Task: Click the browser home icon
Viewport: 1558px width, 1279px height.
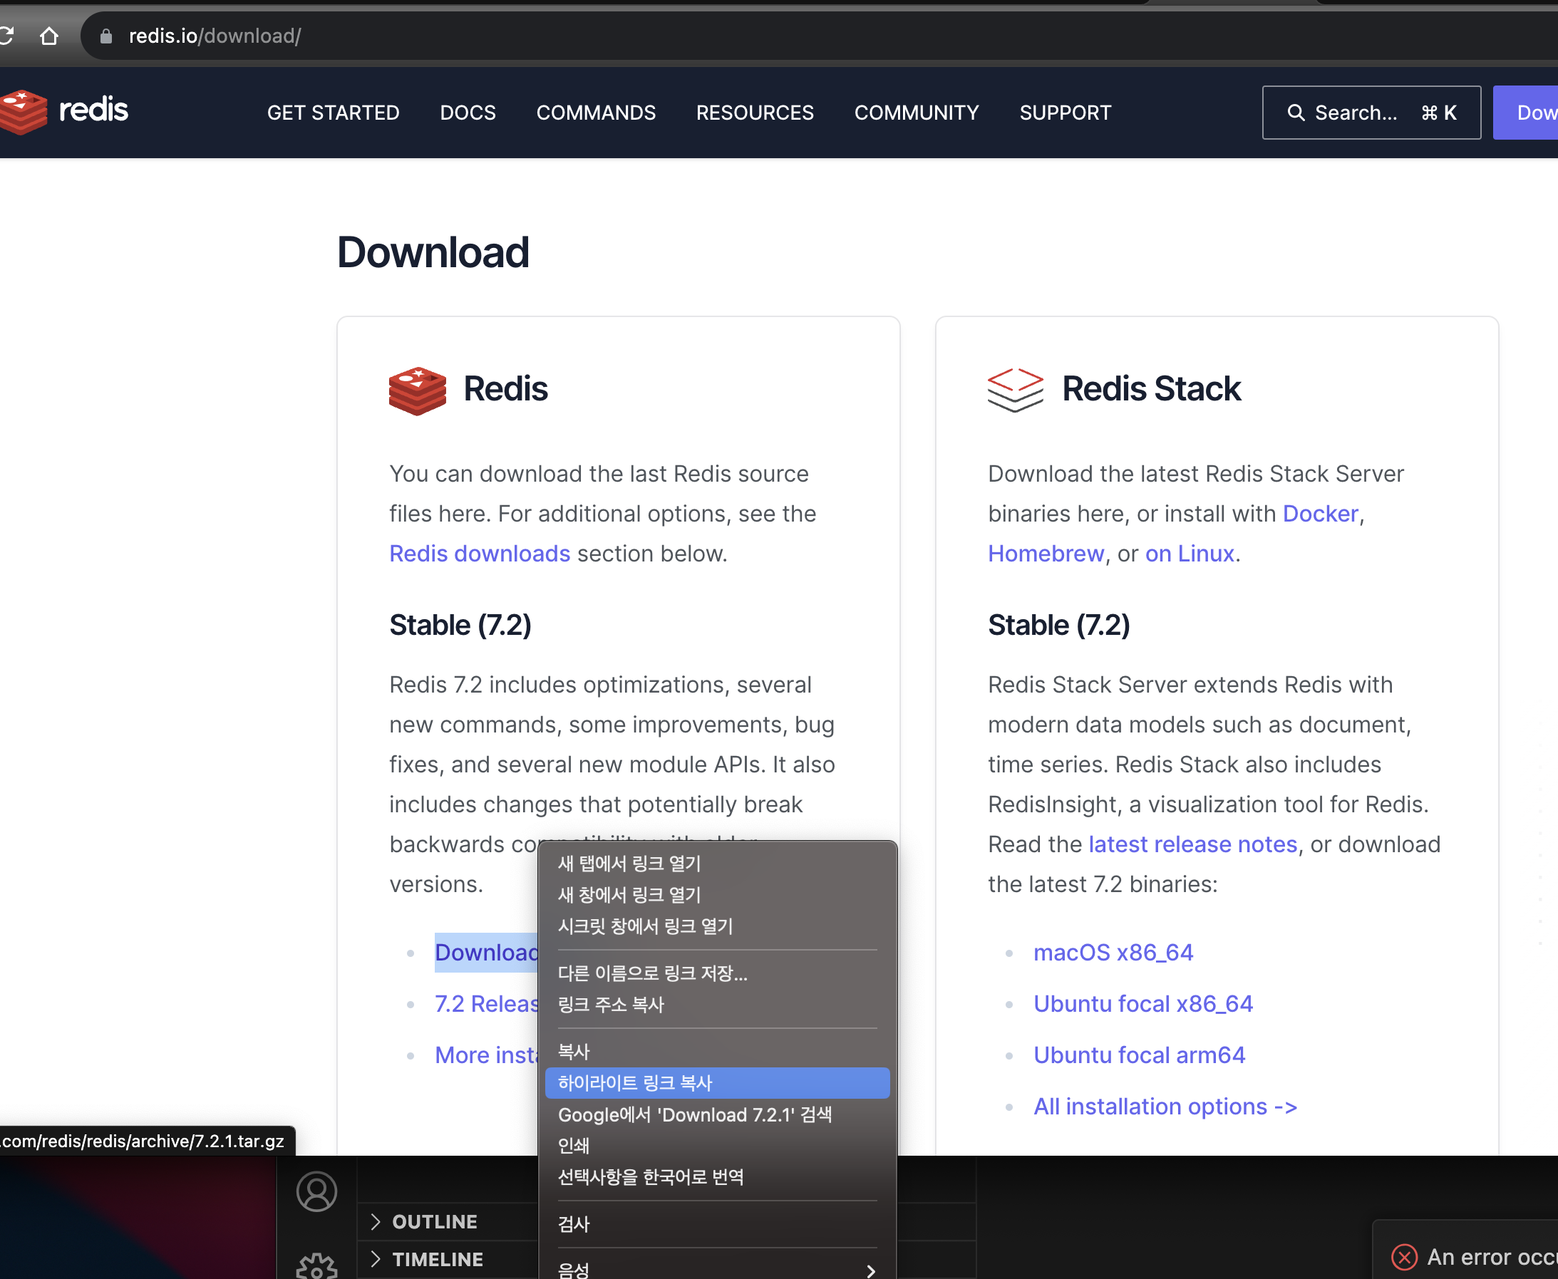Action: [x=49, y=36]
